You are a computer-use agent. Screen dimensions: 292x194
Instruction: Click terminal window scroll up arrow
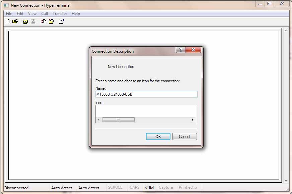click(x=286, y=30)
